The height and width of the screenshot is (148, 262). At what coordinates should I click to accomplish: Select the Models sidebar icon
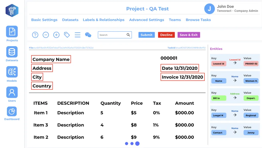pos(12,72)
